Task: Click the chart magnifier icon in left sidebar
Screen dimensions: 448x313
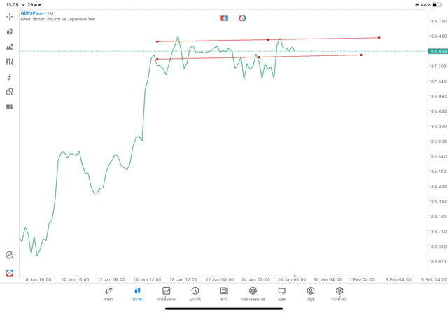Action: tap(10, 256)
